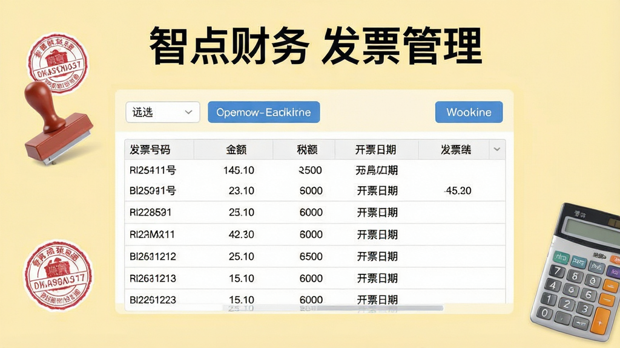Click the tax cell 6500
Screen dimensions: 620x348
point(311,257)
